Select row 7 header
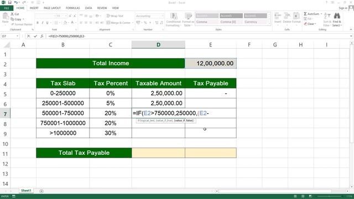354x199 pixels. [5, 114]
